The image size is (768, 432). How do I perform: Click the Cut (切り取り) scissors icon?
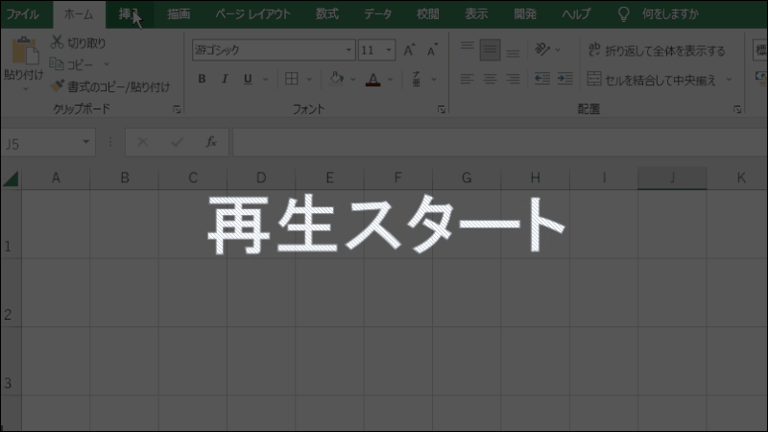pyautogui.click(x=57, y=42)
